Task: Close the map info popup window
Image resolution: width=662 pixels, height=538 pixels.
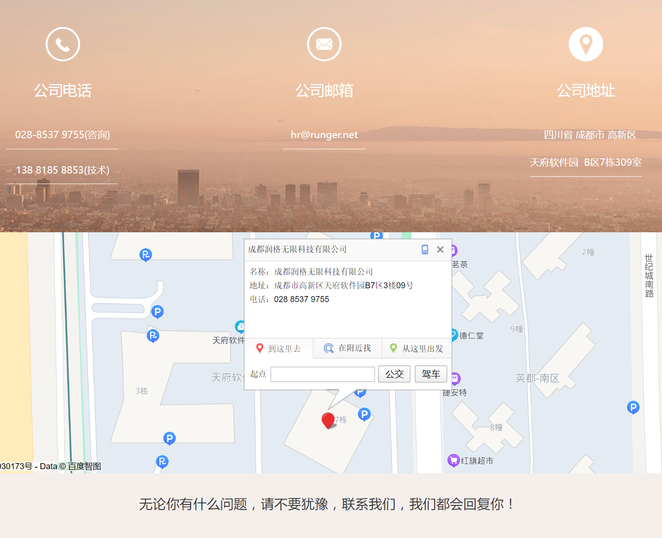Action: 440,249
